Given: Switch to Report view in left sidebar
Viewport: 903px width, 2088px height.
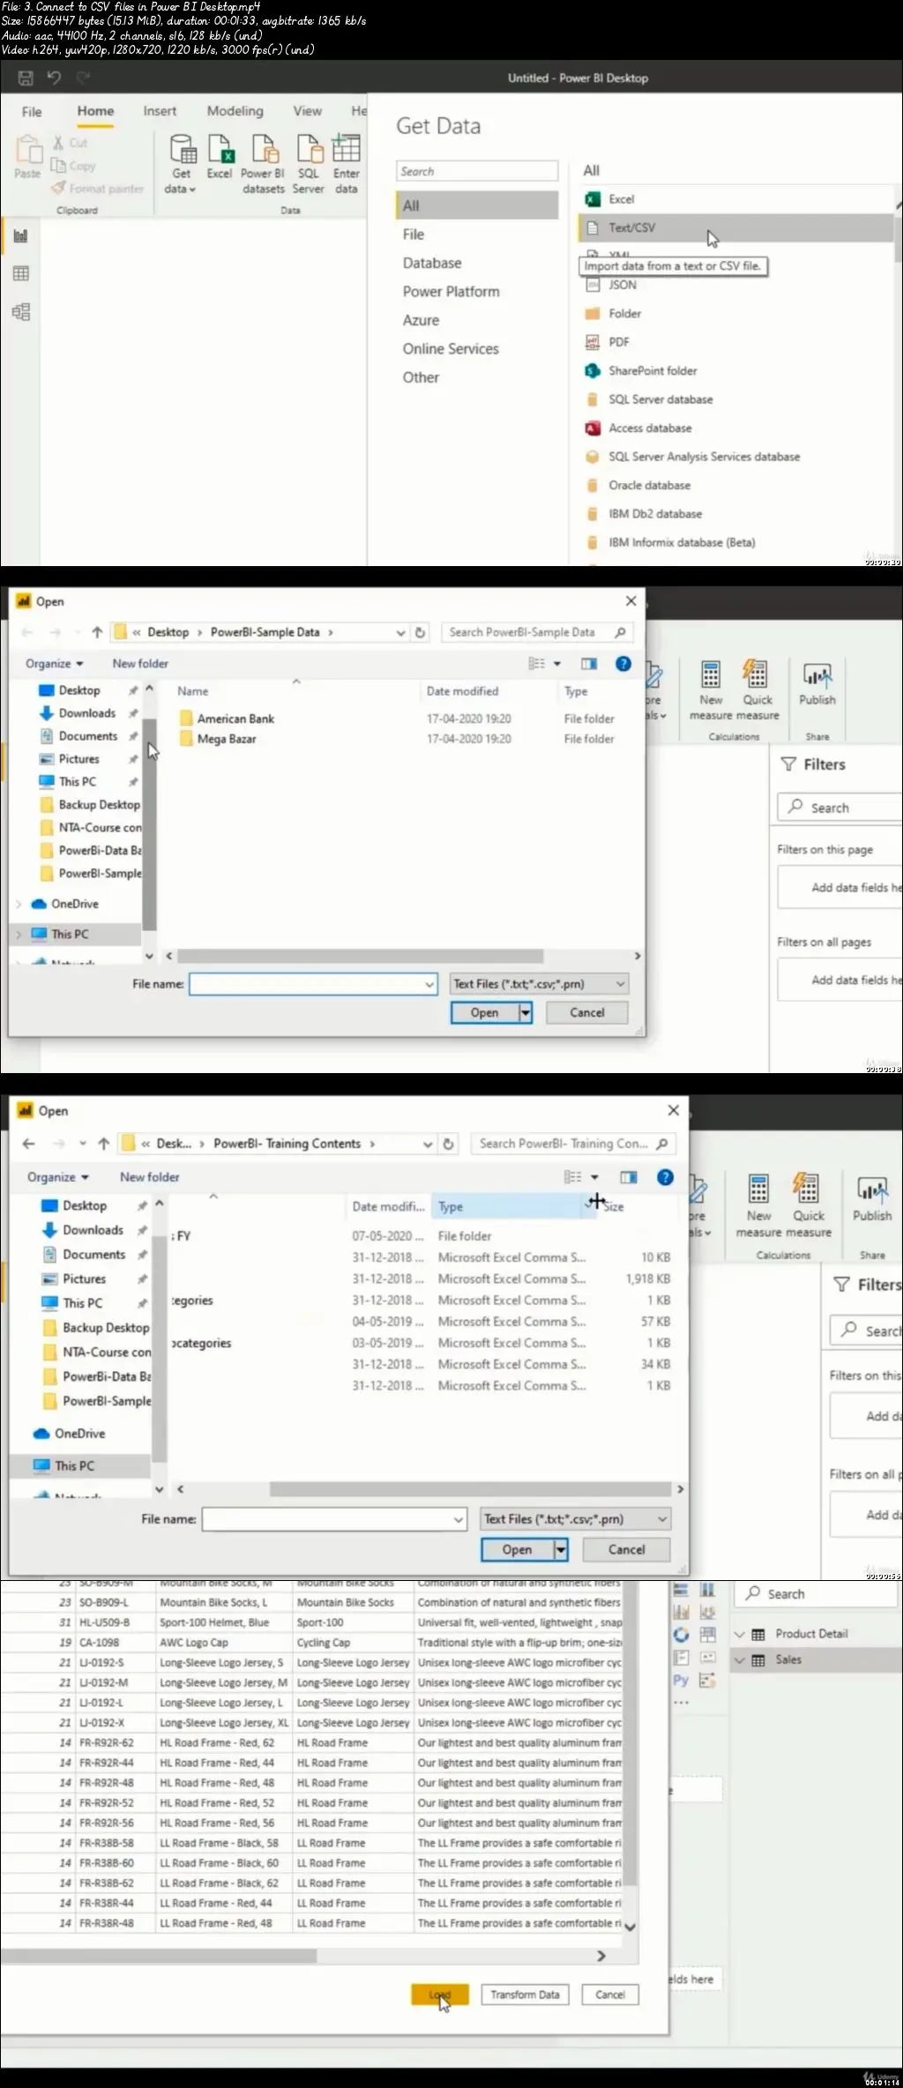Looking at the screenshot, I should pyautogui.click(x=20, y=235).
